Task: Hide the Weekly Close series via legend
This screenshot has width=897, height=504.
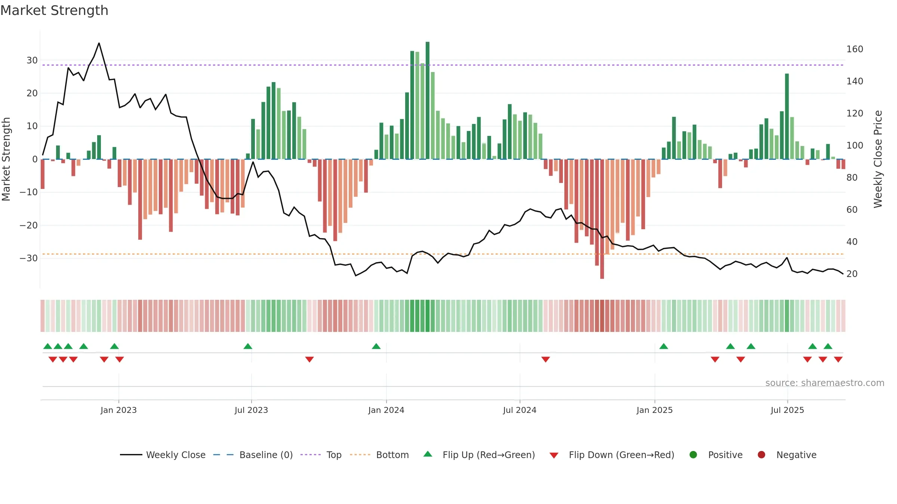Action: (x=163, y=455)
